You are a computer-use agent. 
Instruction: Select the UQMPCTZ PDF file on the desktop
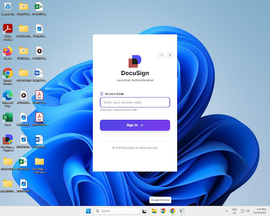39,97
